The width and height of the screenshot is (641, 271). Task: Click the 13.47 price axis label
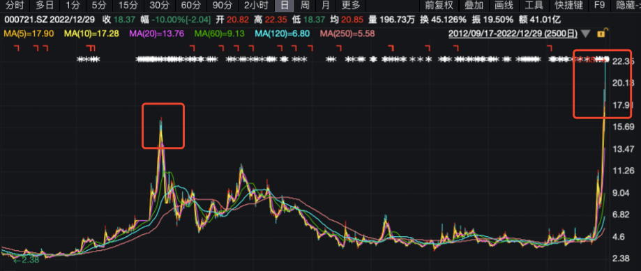pyautogui.click(x=624, y=149)
